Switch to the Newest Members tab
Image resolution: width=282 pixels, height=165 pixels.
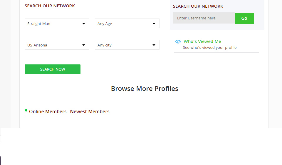[90, 111]
